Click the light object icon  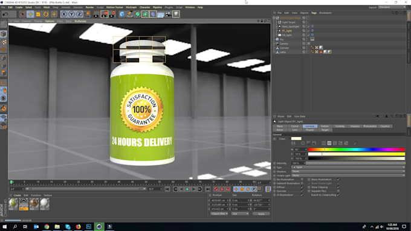click(176, 14)
